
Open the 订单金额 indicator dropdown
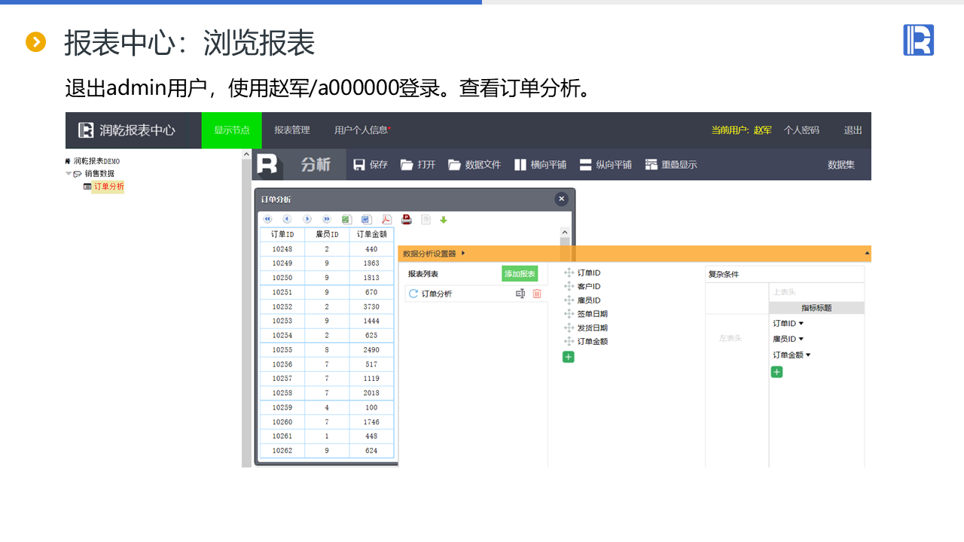[808, 355]
